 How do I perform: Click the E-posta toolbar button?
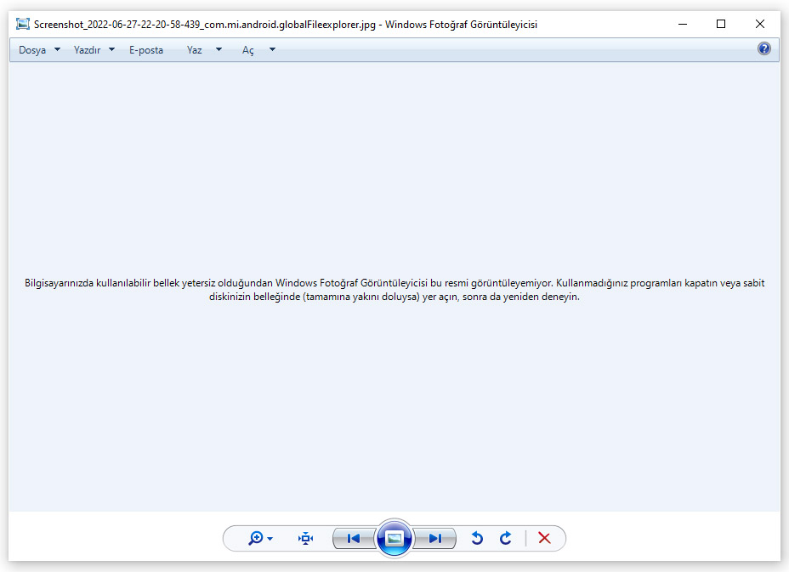146,50
